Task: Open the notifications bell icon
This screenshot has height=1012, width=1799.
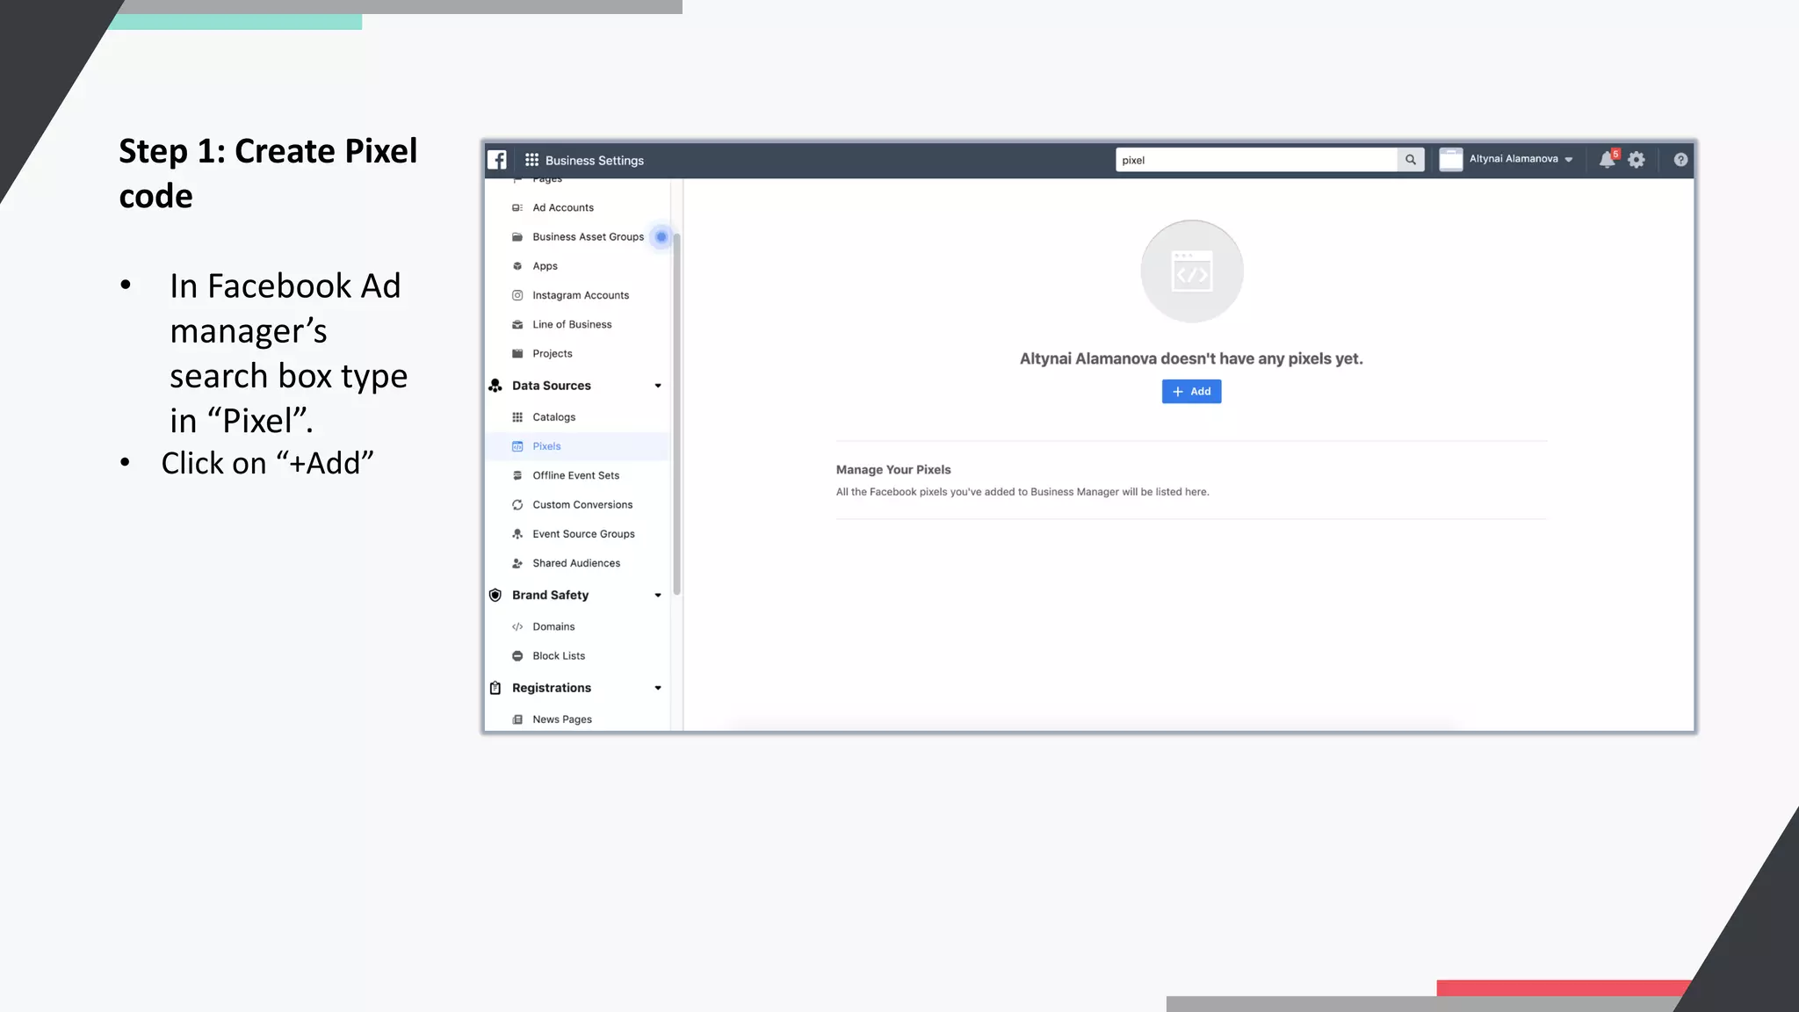Action: [x=1607, y=160]
